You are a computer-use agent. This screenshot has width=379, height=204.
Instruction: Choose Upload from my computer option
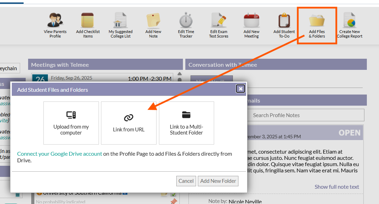[x=71, y=123]
